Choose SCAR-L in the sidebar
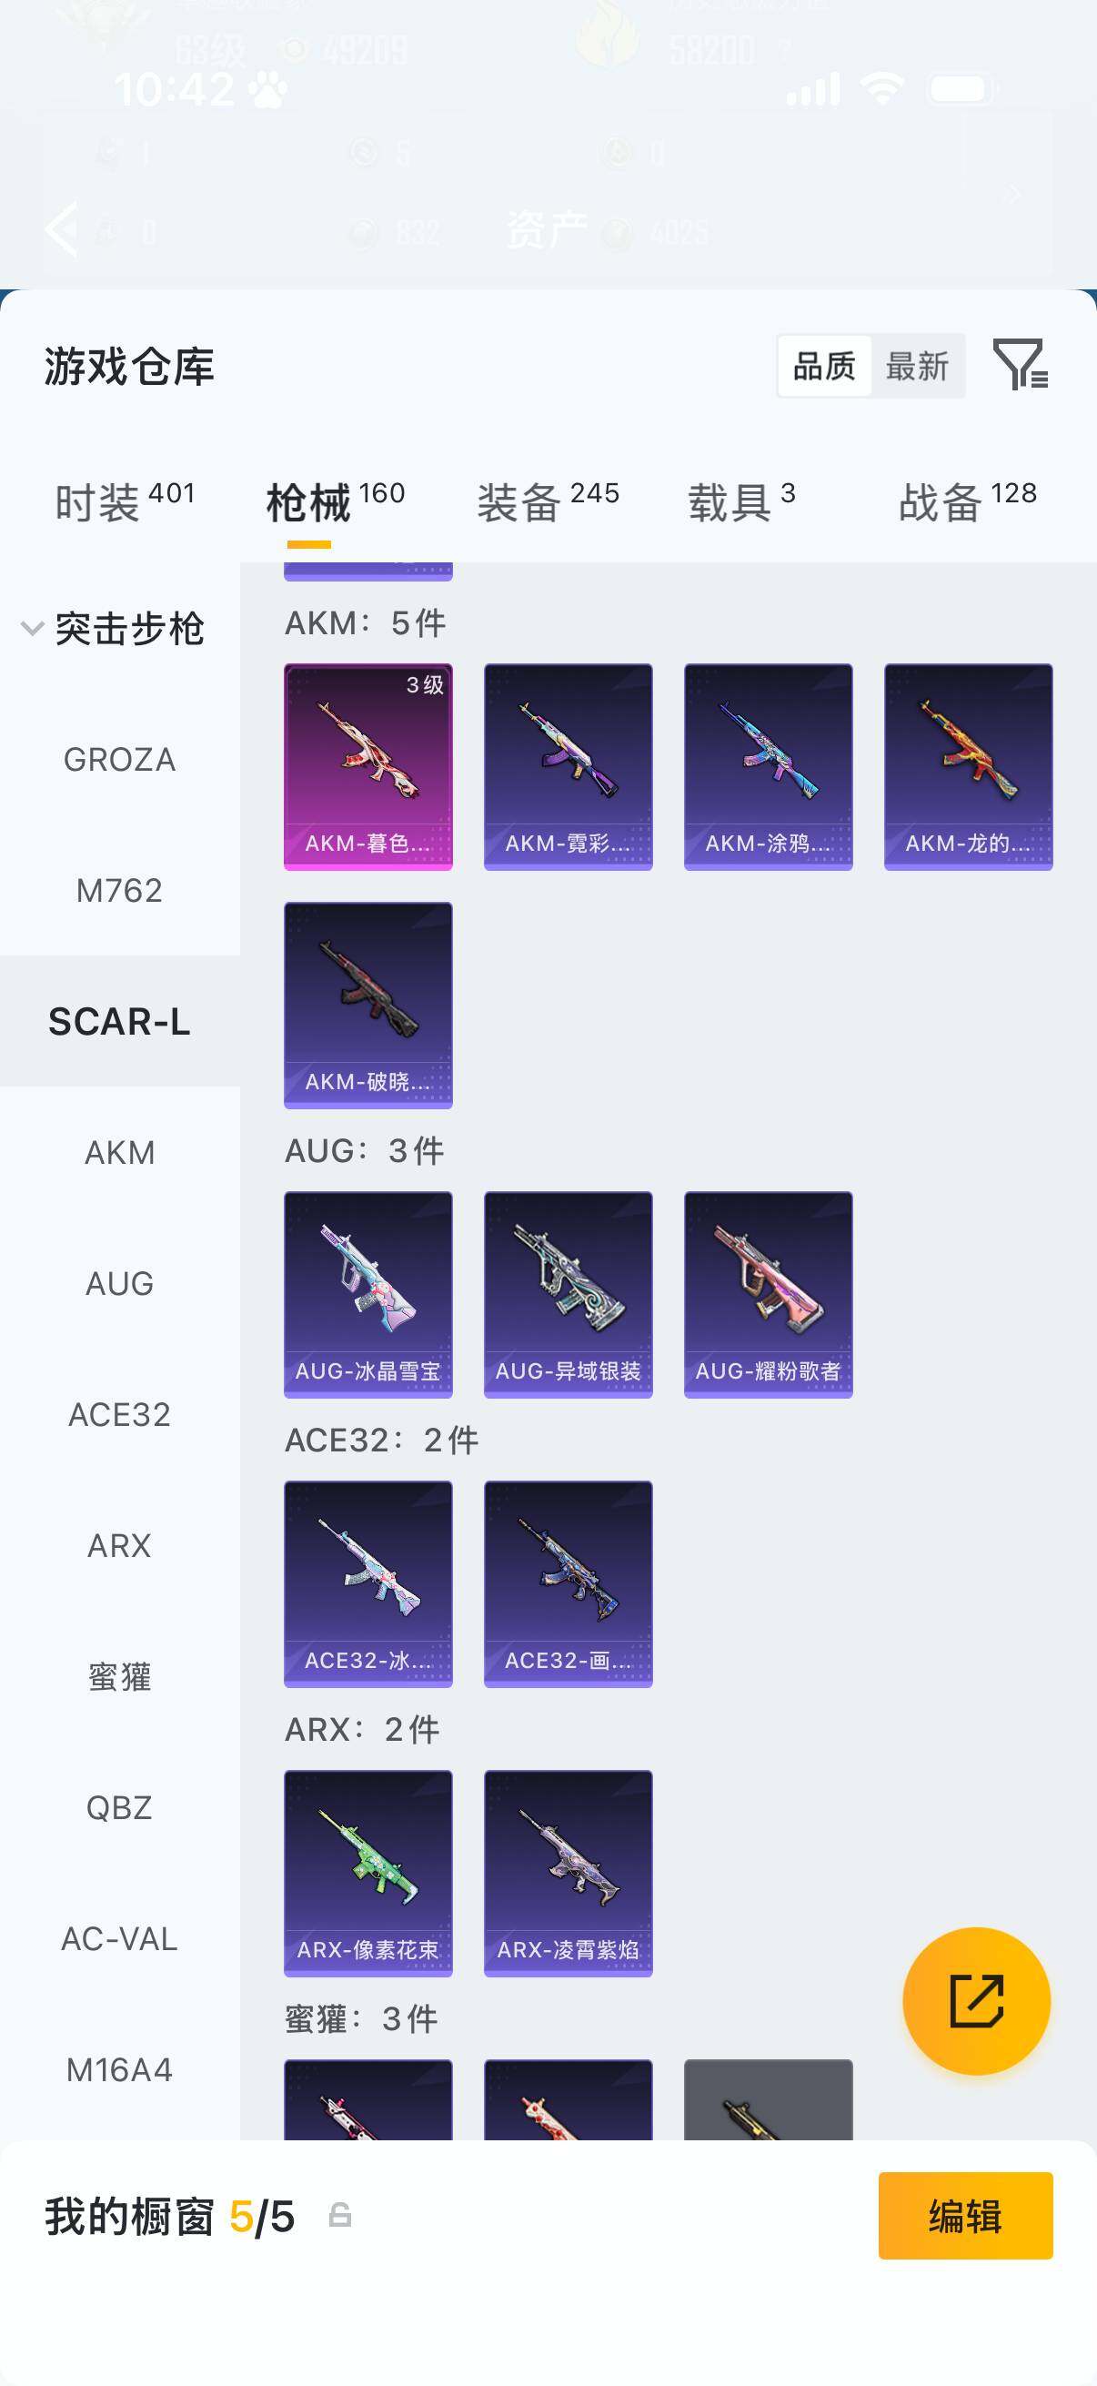This screenshot has width=1097, height=2386. [119, 1021]
